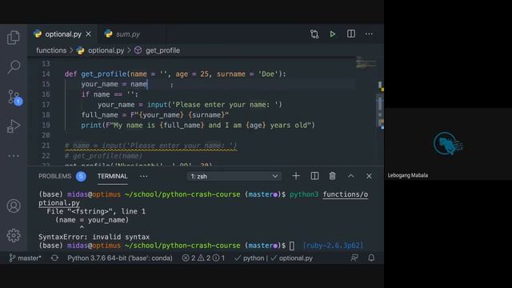Close the terminal panel
Image resolution: width=512 pixels, height=288 pixels.
point(369,176)
